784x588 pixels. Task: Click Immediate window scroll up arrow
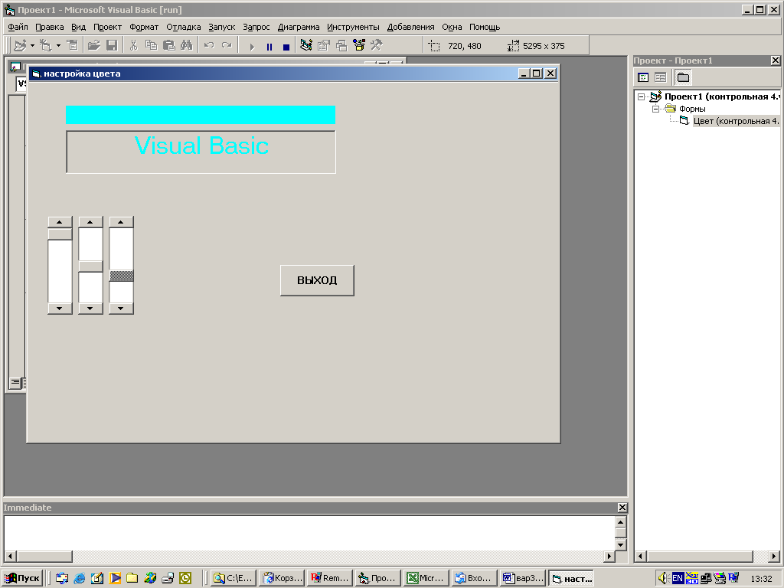(x=620, y=522)
